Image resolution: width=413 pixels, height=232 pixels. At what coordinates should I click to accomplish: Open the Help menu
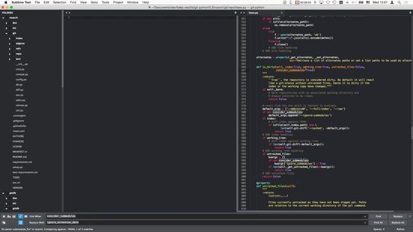(146, 3)
